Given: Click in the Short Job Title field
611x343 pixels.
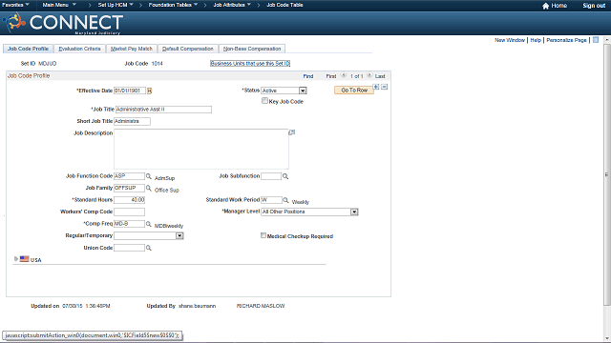Looking at the screenshot, I should 132,121.
